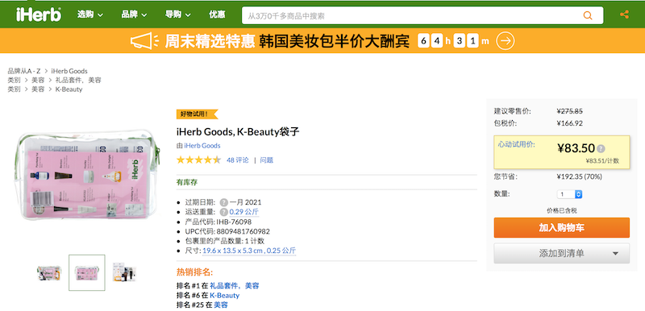Click the 产品代码: IHB-76098 text
The image size is (645, 311).
(218, 222)
